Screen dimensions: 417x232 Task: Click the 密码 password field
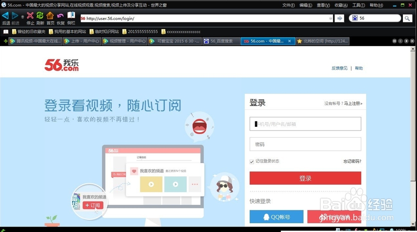pos(305,144)
